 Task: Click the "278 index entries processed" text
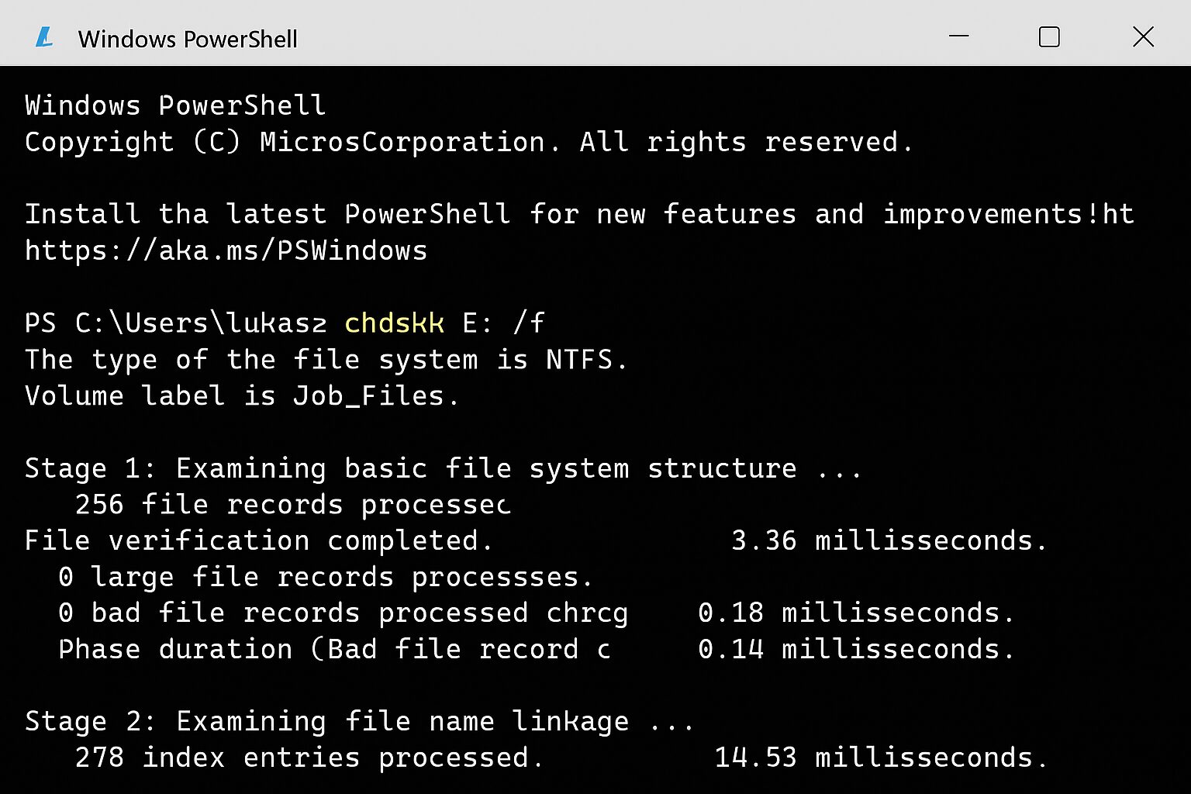[x=309, y=758]
